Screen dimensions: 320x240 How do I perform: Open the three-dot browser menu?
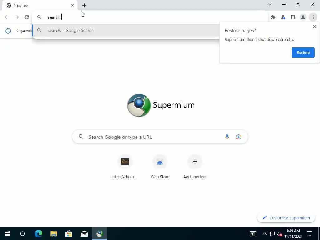click(x=313, y=17)
